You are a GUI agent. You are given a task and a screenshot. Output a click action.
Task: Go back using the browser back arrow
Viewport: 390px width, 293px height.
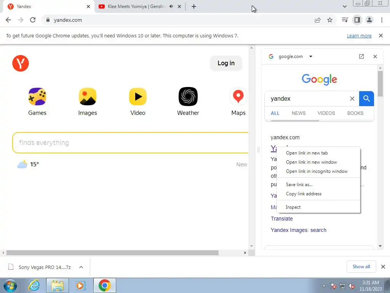click(8, 20)
